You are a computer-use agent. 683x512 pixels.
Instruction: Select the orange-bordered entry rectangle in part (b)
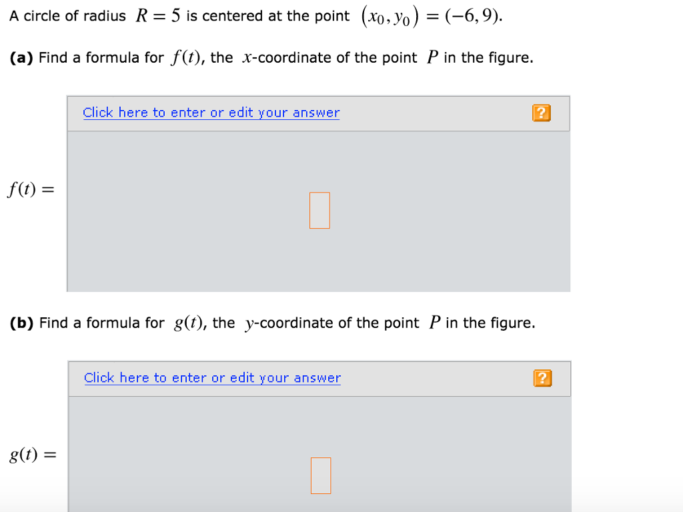coord(321,475)
